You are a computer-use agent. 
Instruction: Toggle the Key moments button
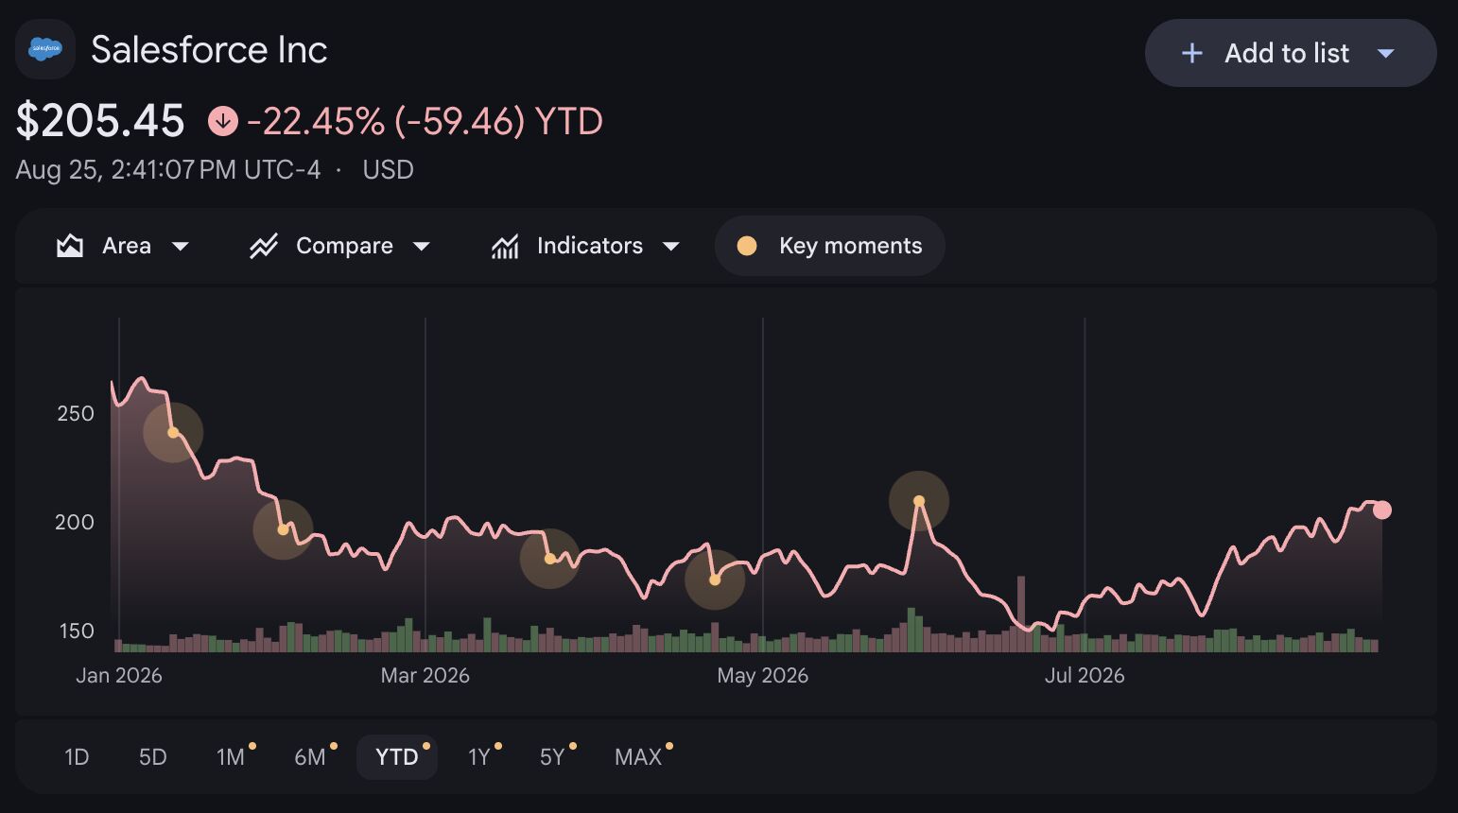[830, 246]
